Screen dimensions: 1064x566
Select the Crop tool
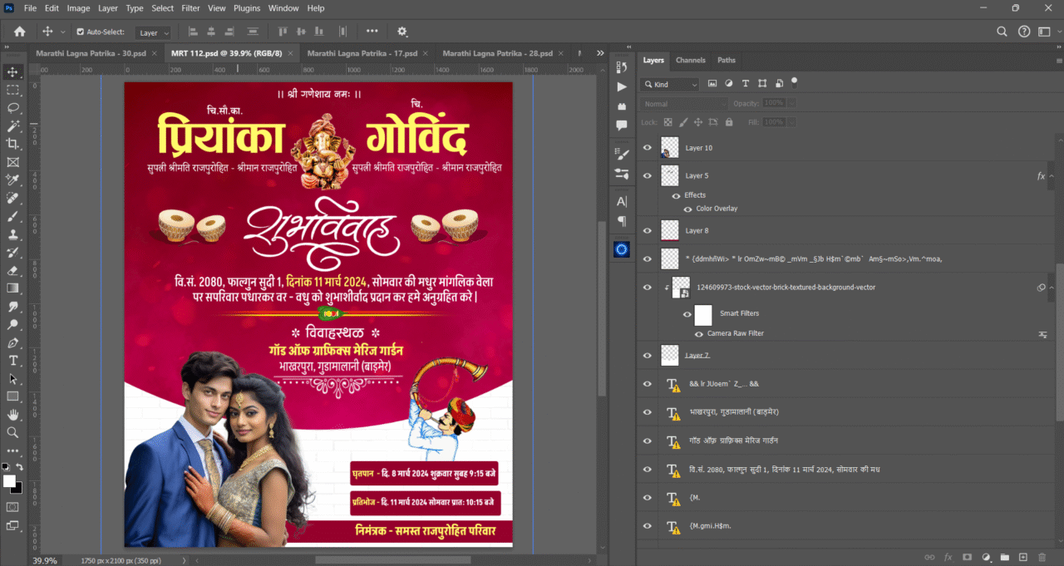[x=12, y=145]
